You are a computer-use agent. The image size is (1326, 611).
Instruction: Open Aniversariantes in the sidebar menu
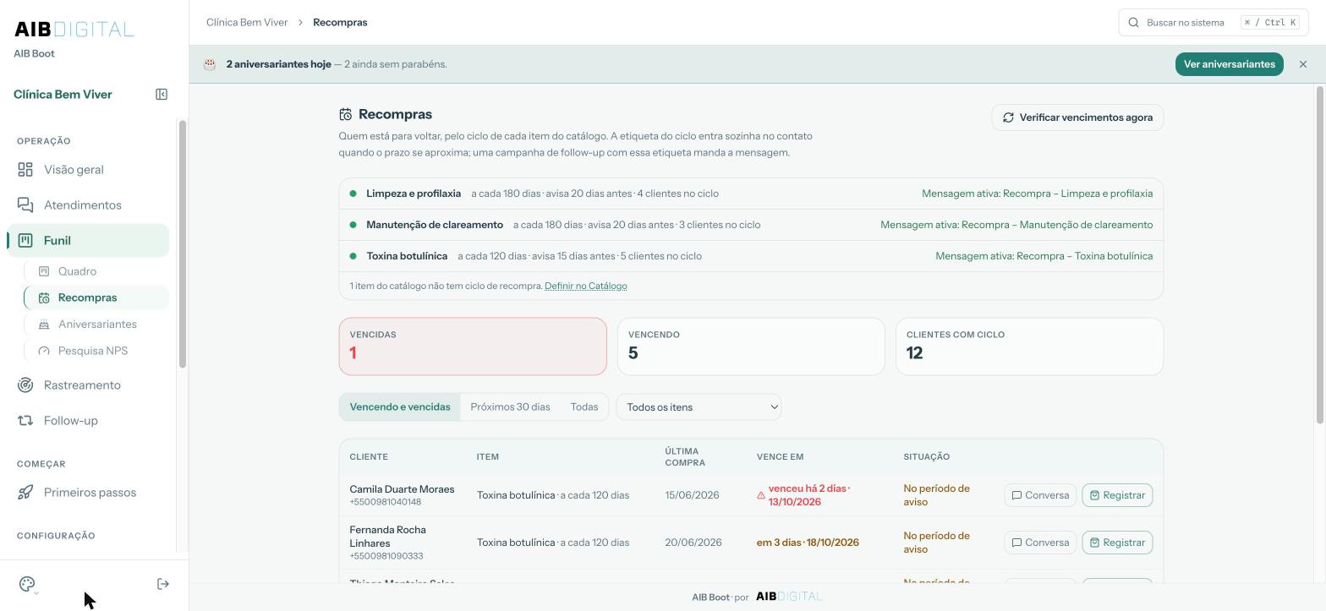[x=96, y=325]
